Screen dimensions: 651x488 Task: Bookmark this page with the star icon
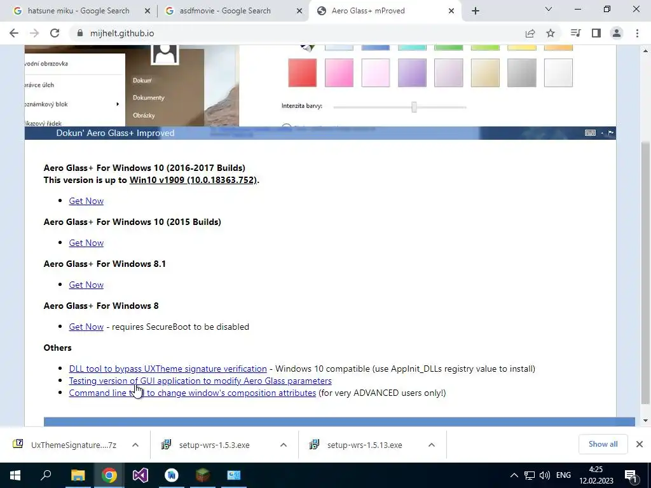(551, 33)
